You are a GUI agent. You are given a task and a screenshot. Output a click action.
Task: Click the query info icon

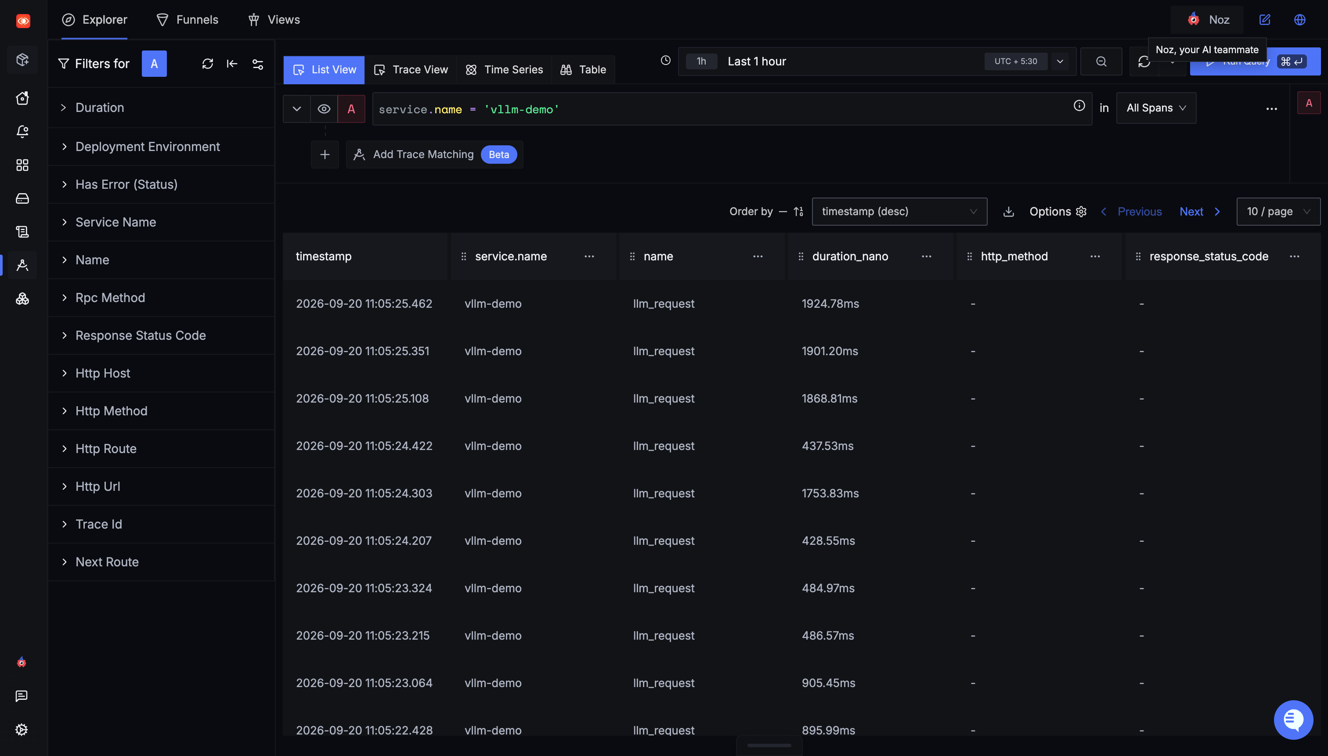1079,106
